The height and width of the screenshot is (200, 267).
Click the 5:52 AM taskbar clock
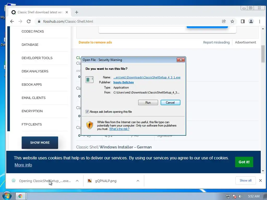pyautogui.click(x=254, y=196)
